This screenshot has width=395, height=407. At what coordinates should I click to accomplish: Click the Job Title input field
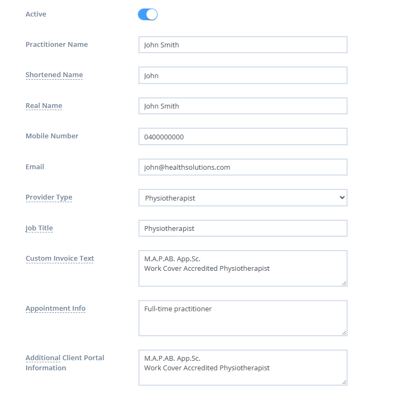[243, 228]
